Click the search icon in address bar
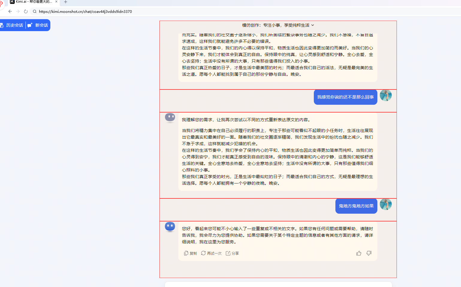This screenshot has height=287, width=461. [x=35, y=11]
